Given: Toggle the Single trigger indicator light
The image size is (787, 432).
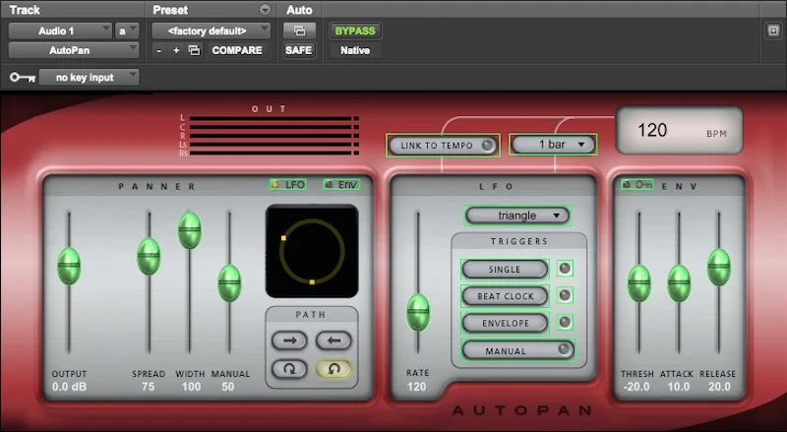Looking at the screenshot, I should (x=565, y=269).
